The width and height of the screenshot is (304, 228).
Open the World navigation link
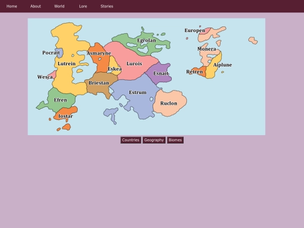point(59,6)
